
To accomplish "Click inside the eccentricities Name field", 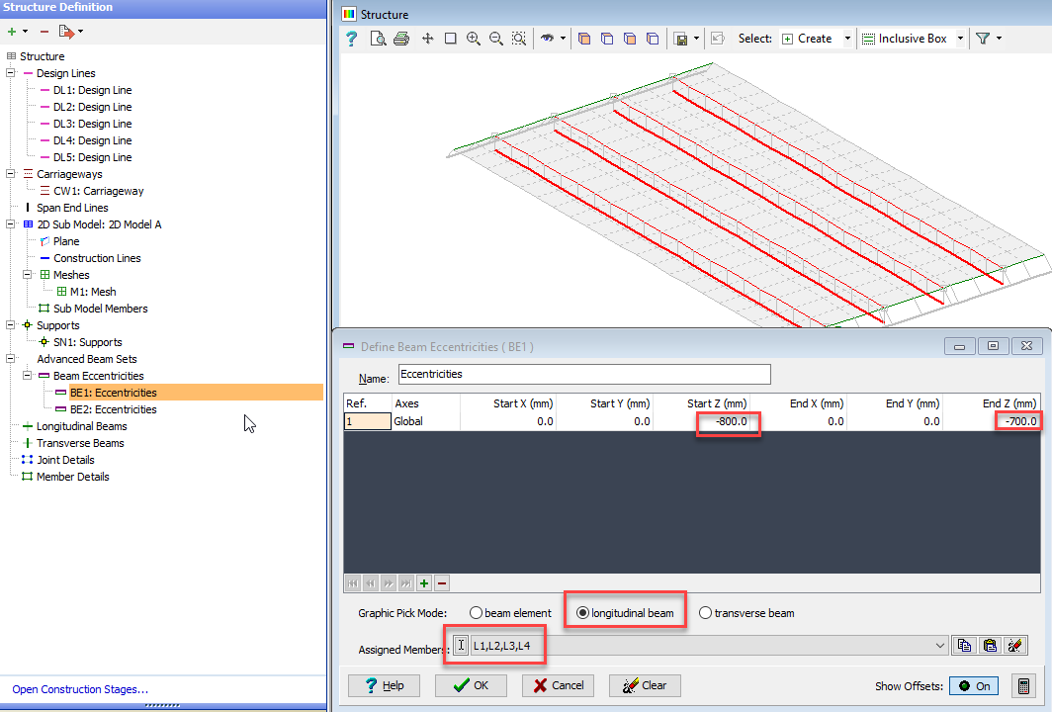I will (583, 374).
